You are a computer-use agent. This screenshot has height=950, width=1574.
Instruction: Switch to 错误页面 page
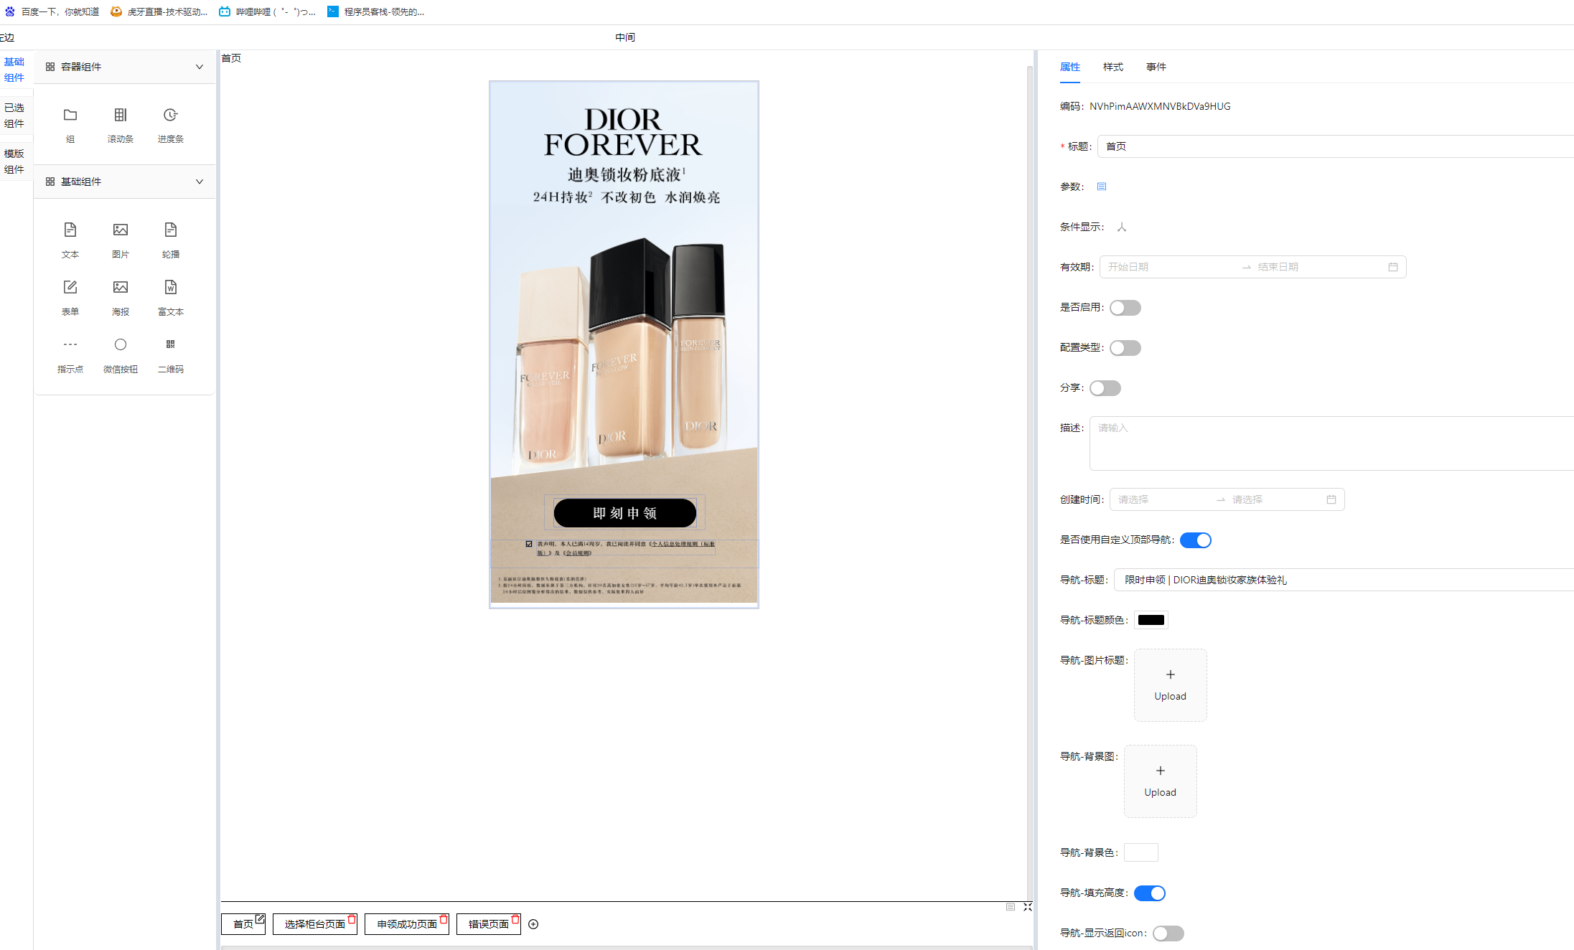(488, 924)
